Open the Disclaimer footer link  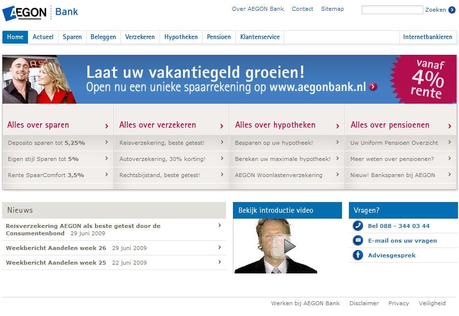coord(364,303)
